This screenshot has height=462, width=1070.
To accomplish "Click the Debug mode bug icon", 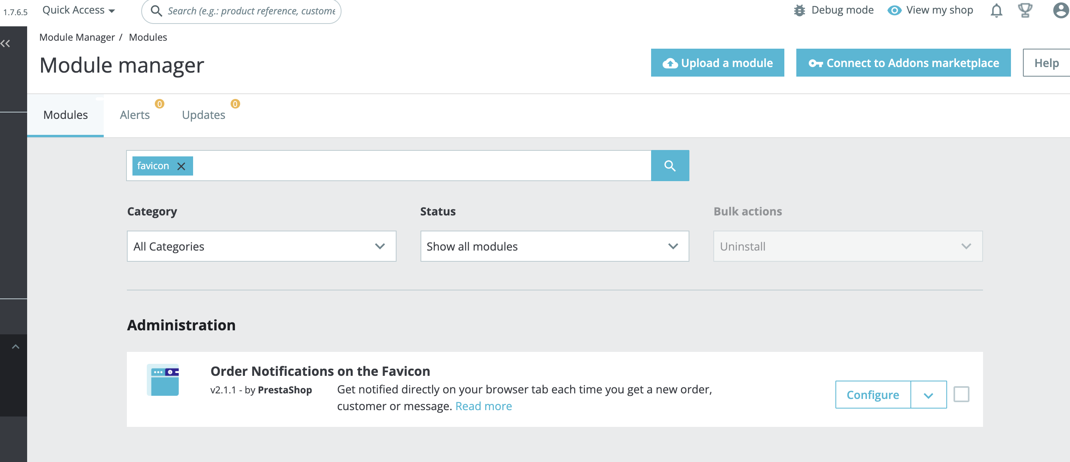I will pyautogui.click(x=800, y=10).
